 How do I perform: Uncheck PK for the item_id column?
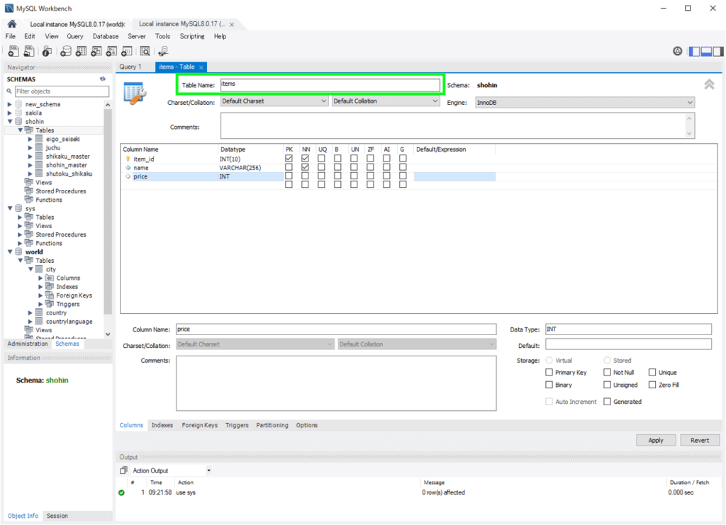(x=289, y=159)
